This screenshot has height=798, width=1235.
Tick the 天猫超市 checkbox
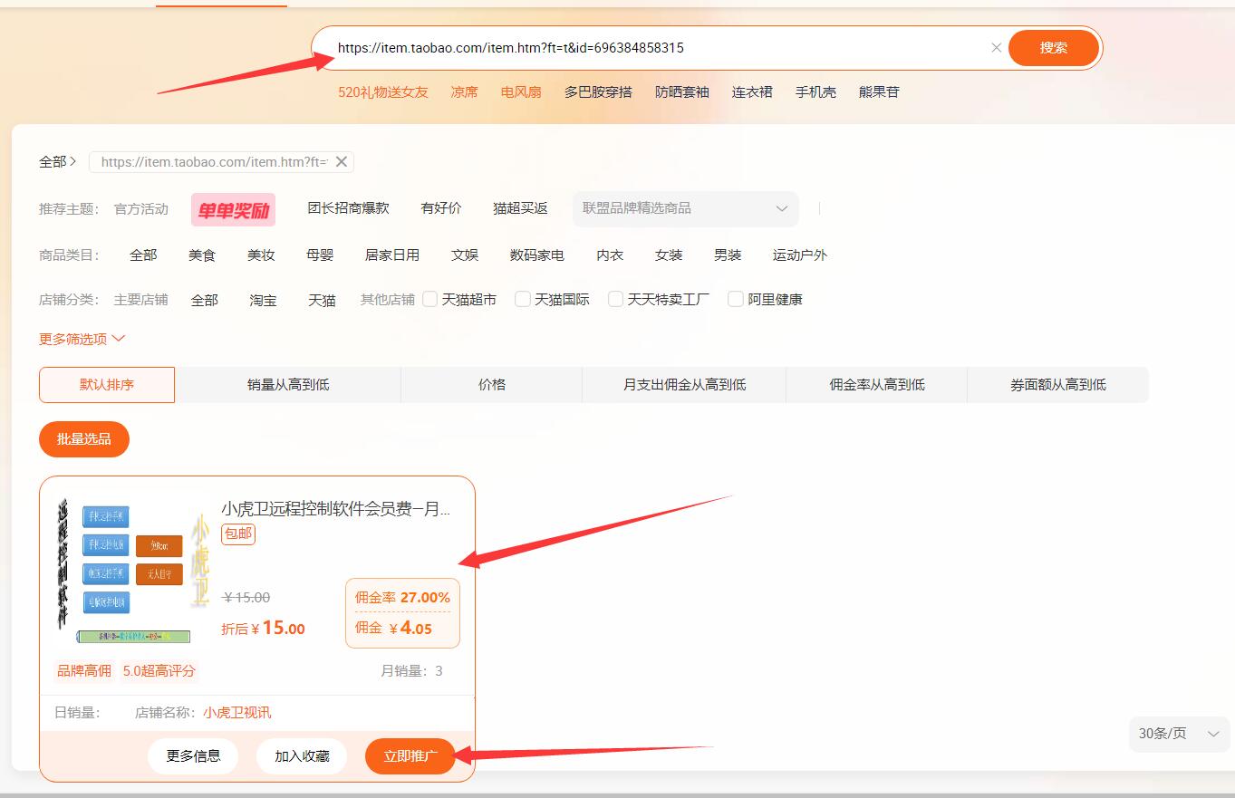(430, 299)
